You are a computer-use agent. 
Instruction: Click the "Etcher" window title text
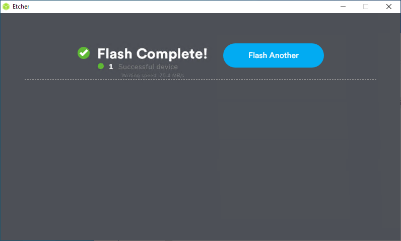21,7
